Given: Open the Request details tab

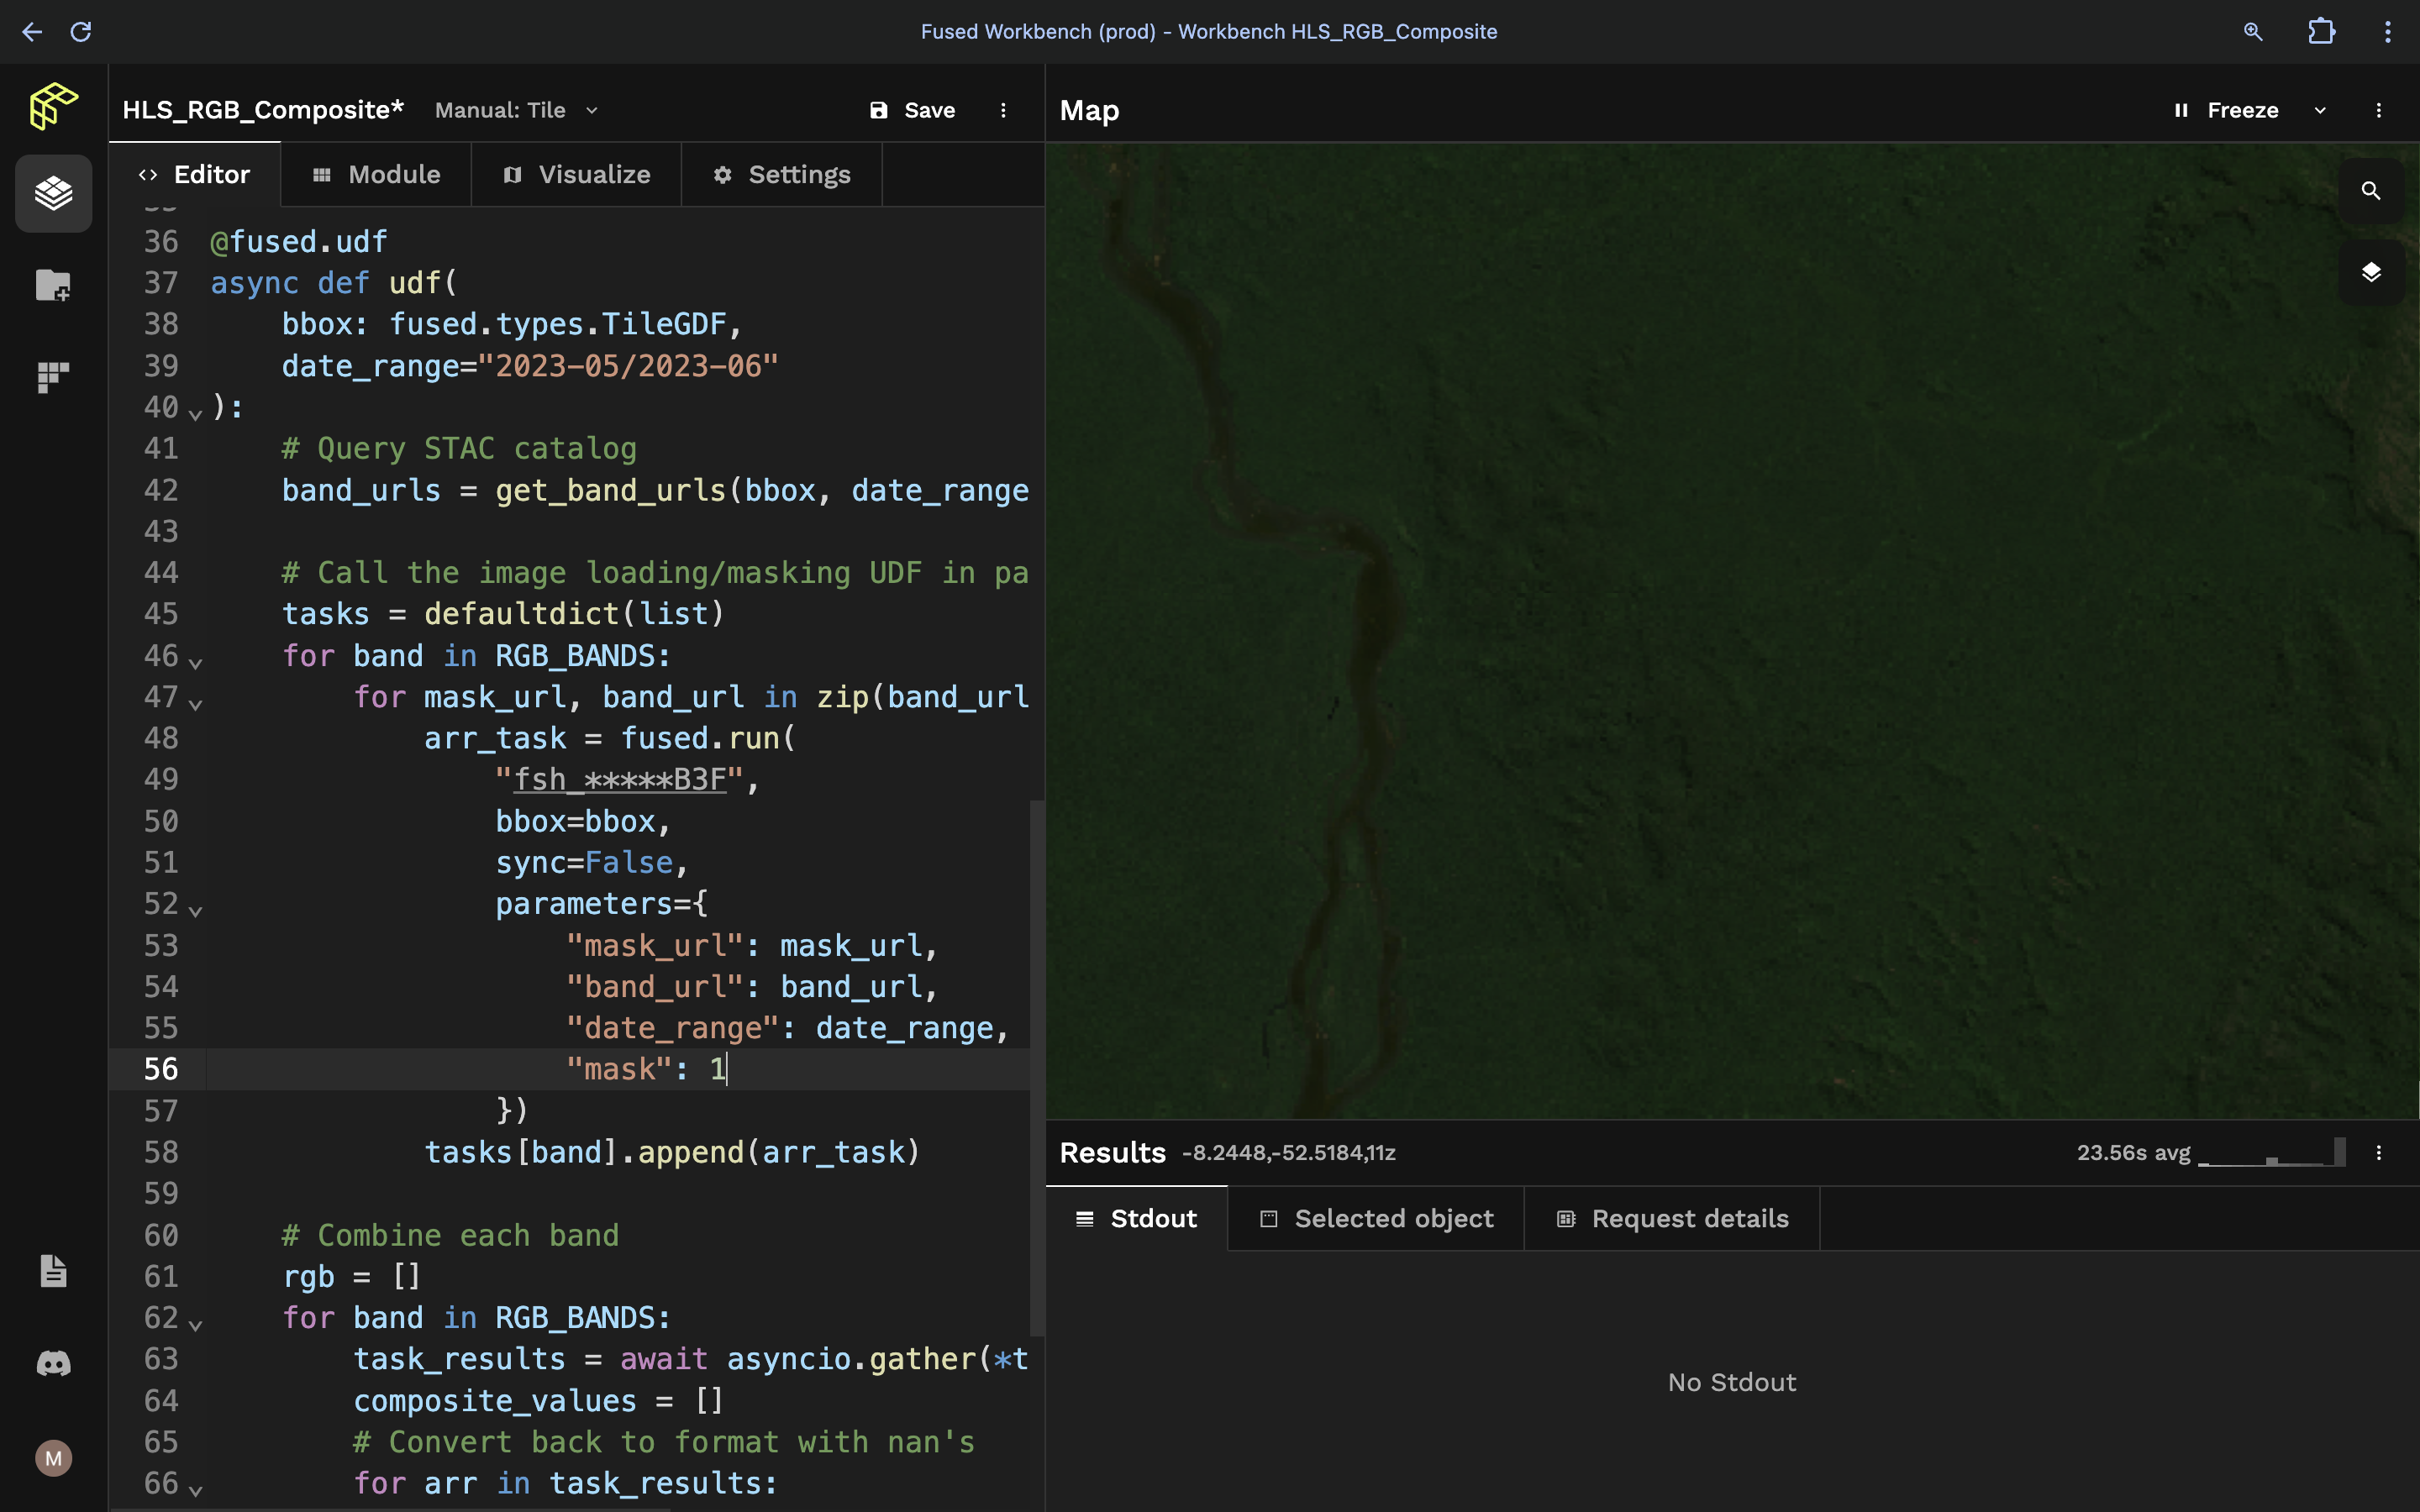Looking at the screenshot, I should click(x=1672, y=1218).
